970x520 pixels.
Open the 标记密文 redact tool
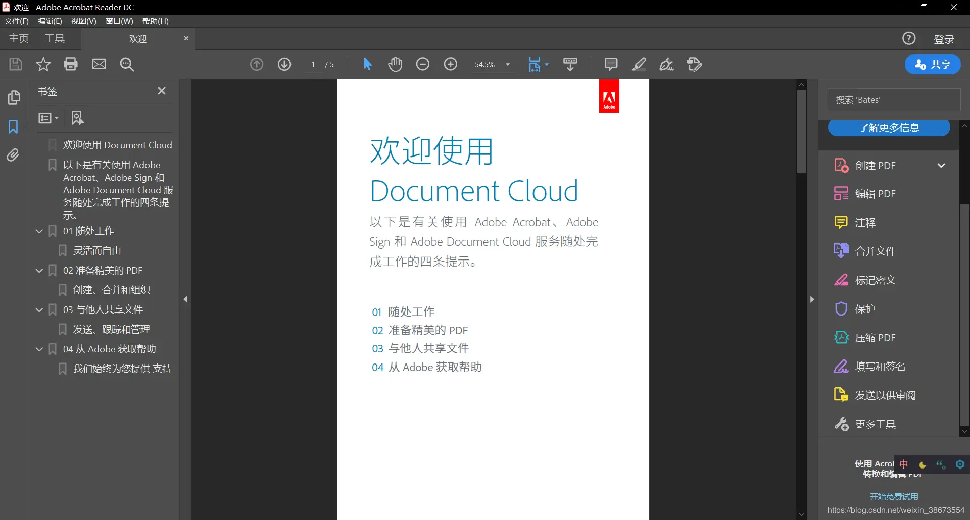pos(865,280)
